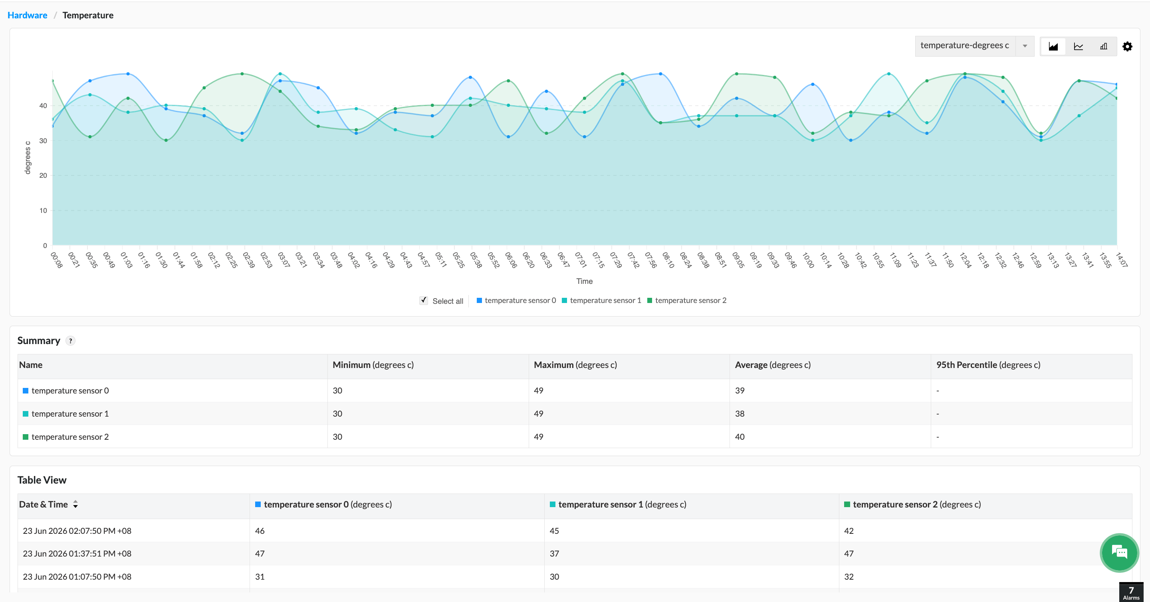Toggle temperature sensor 0 in legend
Viewport: 1150px width, 602px height.
coord(516,300)
